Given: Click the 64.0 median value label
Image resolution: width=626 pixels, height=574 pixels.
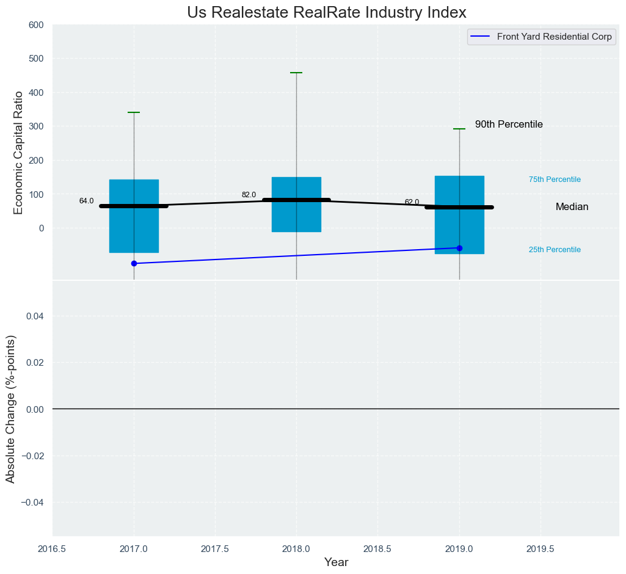Looking at the screenshot, I should tap(86, 201).
